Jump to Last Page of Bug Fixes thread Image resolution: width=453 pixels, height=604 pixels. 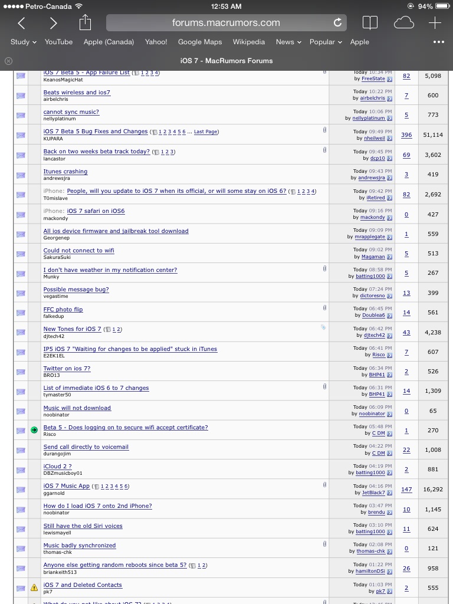pyautogui.click(x=206, y=132)
